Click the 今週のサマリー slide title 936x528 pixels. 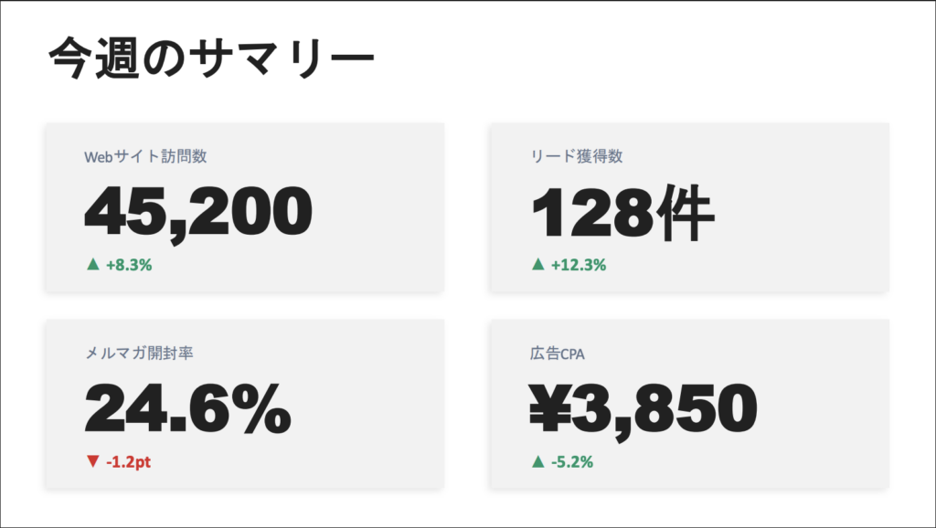pos(210,62)
